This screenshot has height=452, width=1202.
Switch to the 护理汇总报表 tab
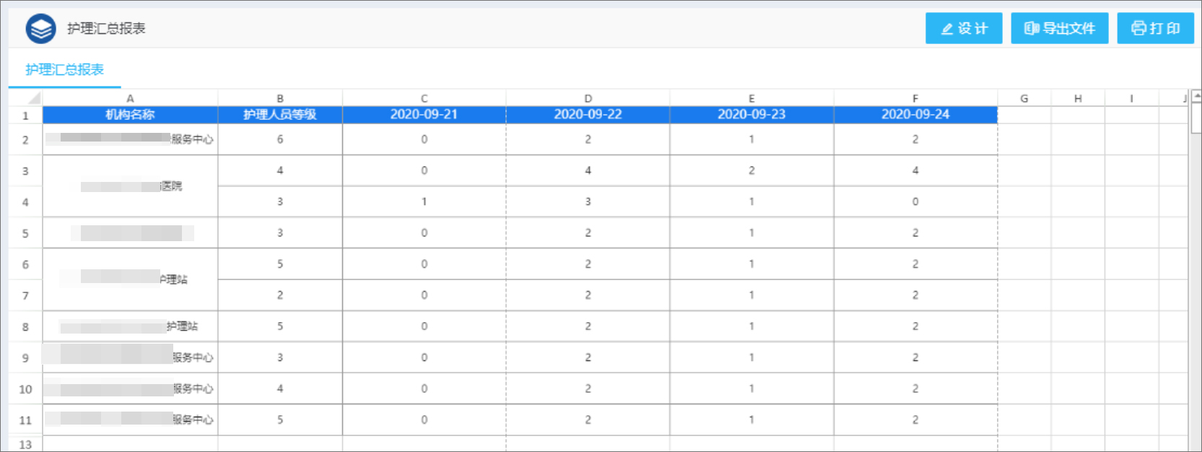[64, 69]
